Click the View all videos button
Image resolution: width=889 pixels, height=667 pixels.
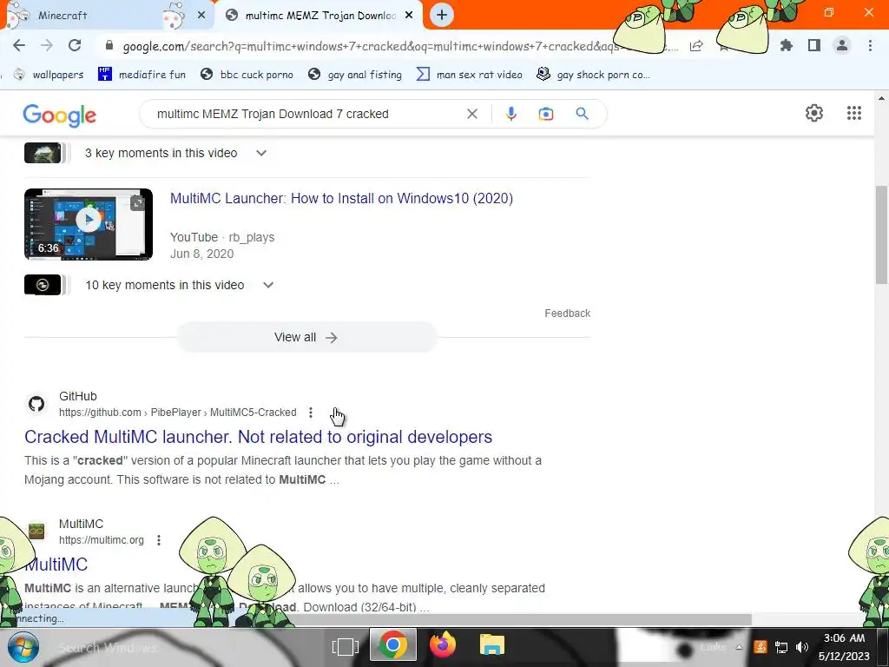click(x=306, y=338)
